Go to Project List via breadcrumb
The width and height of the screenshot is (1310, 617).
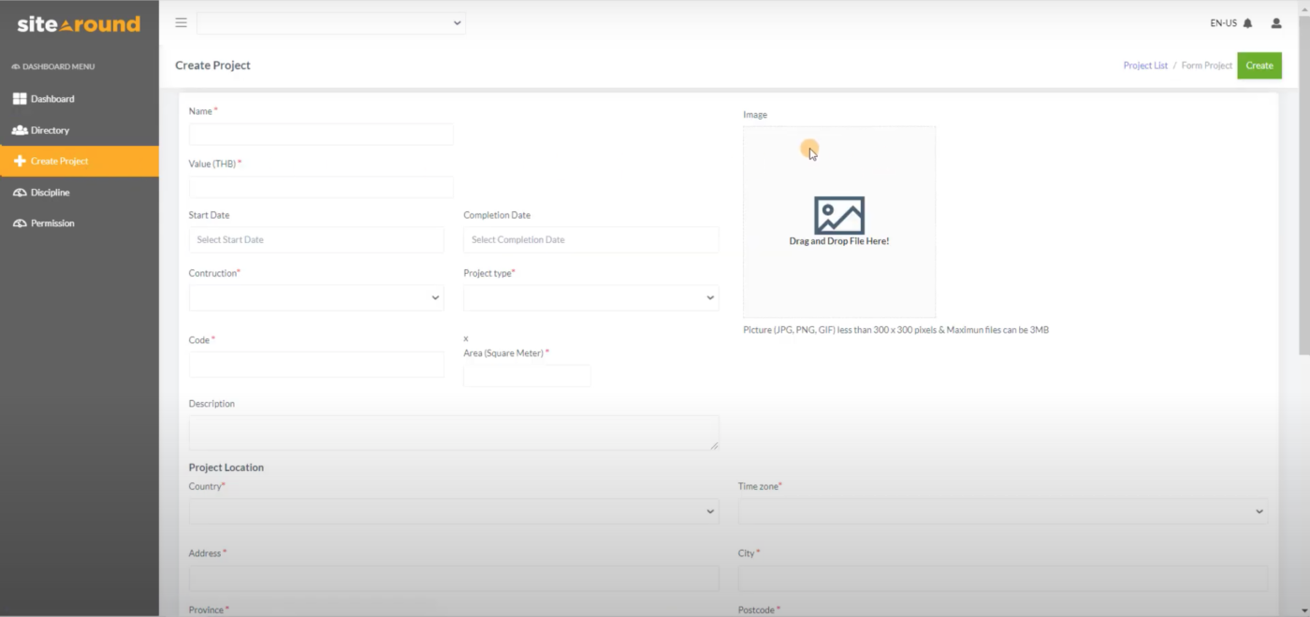1145,65
